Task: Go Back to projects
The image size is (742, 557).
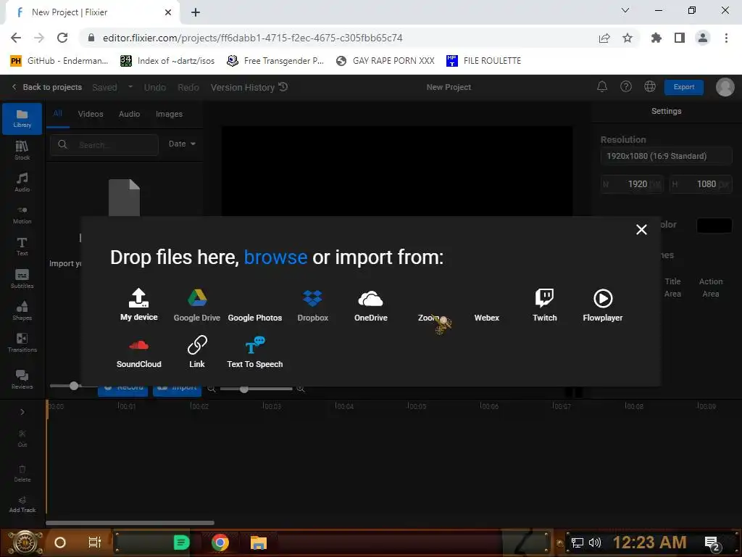Action: click(x=47, y=87)
